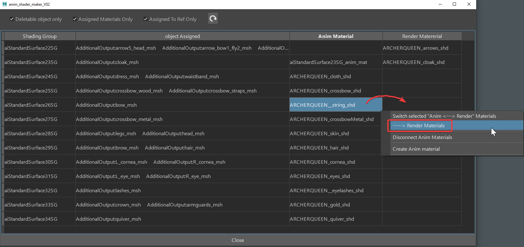Viewport: 524px width, 247px height.
Task: Select the AdditionalOutput:quiver_msh object cell
Action: [x=183, y=219]
